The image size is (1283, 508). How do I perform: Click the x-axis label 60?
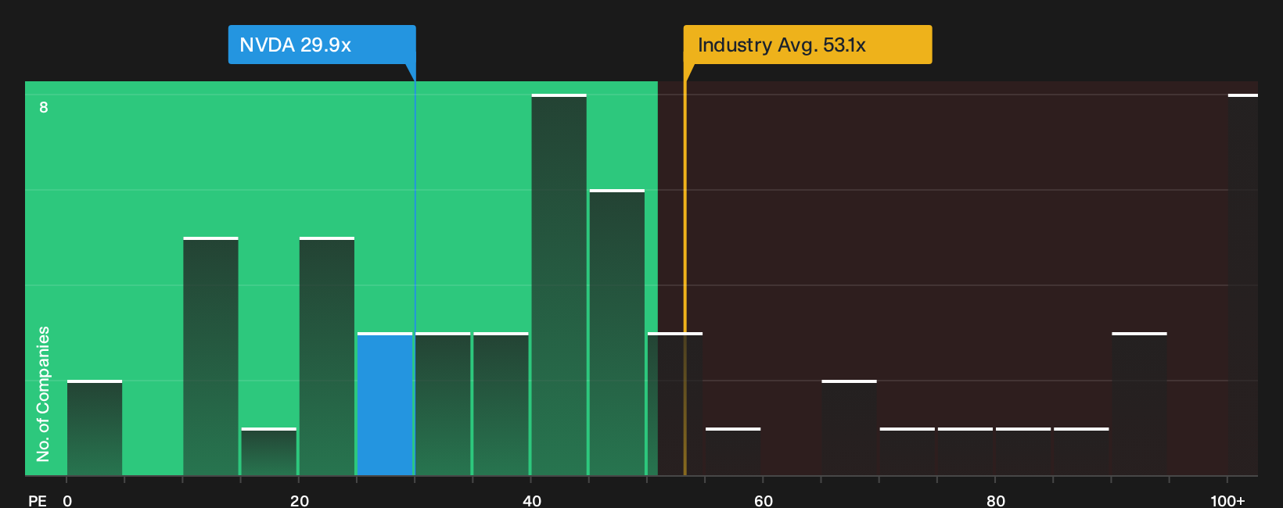[764, 500]
